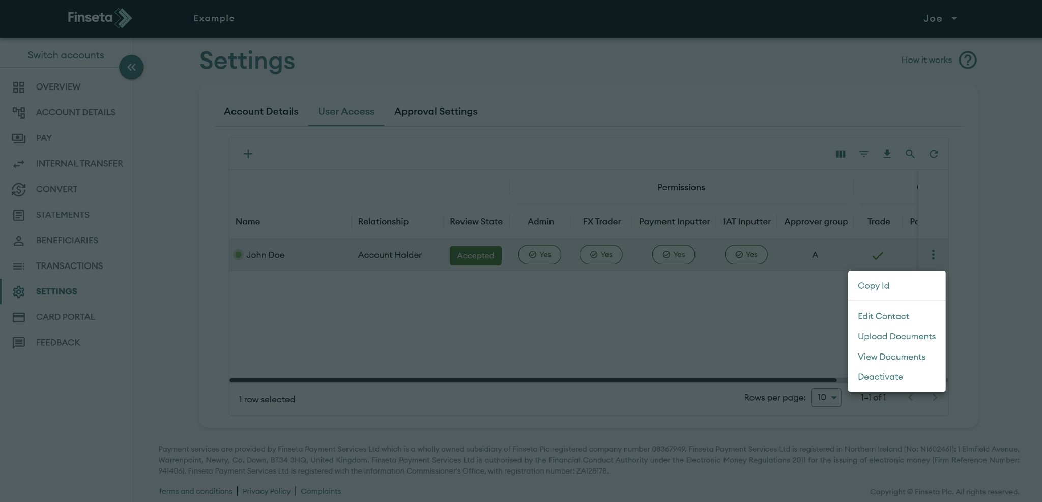The image size is (1042, 502).
Task: Choose Deactivate in the context menu
Action: pos(880,377)
